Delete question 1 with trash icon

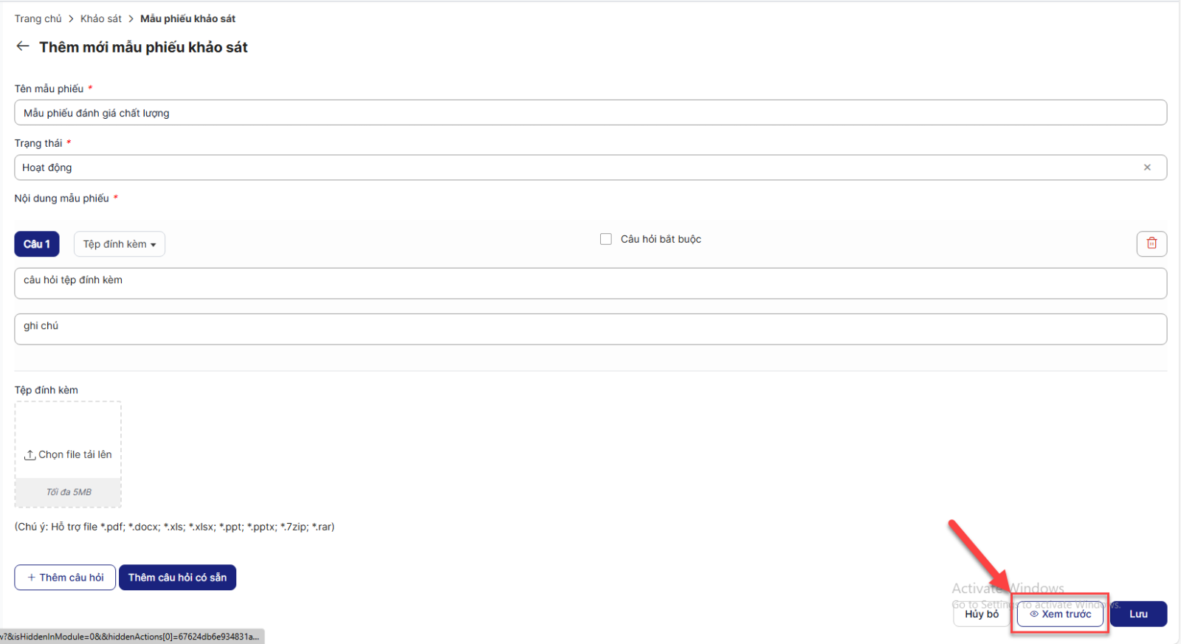tap(1151, 243)
